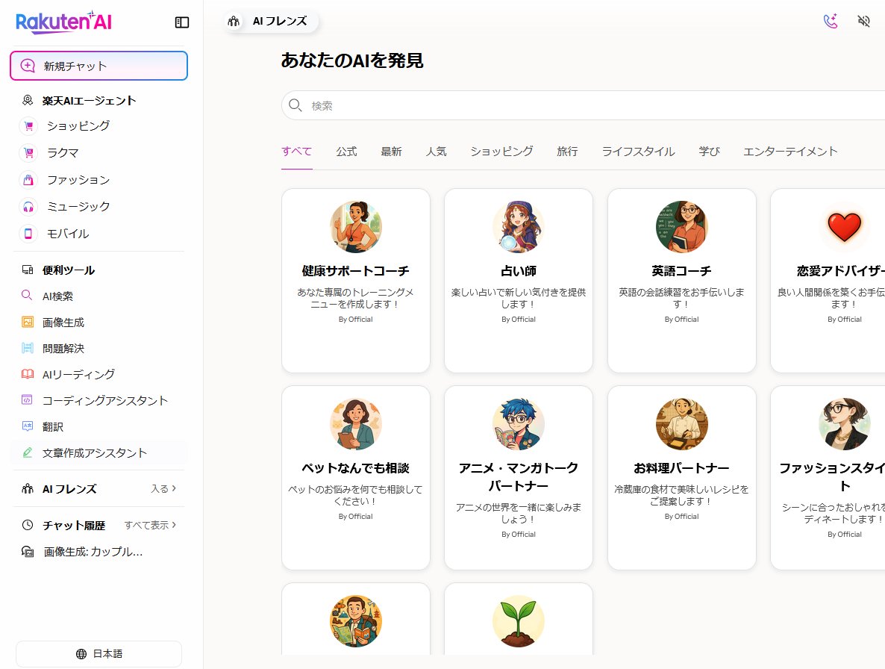The width and height of the screenshot is (885, 669).
Task: Select the ショッピング category tab
Action: [x=501, y=152]
